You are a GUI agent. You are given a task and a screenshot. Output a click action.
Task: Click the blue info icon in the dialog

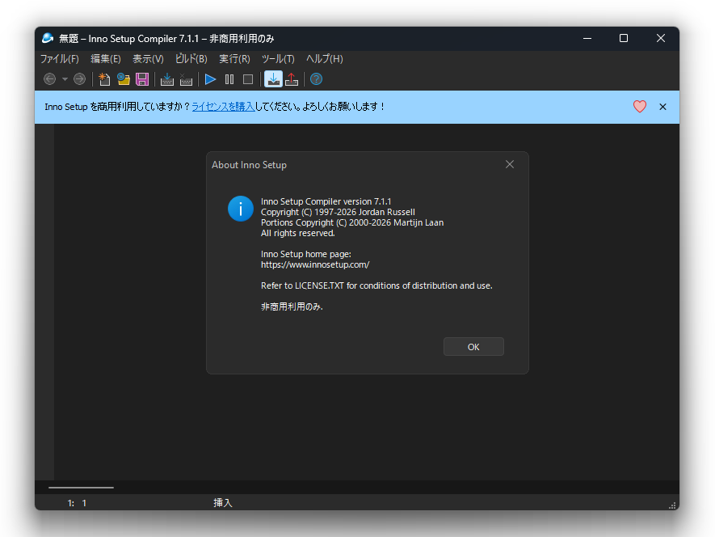click(x=241, y=209)
